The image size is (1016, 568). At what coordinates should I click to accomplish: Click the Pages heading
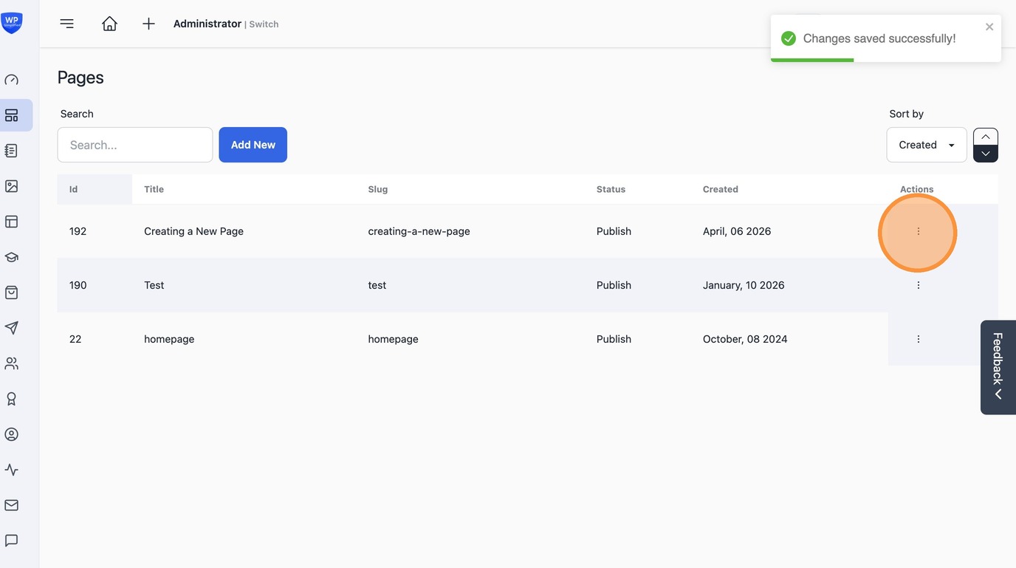pos(80,78)
